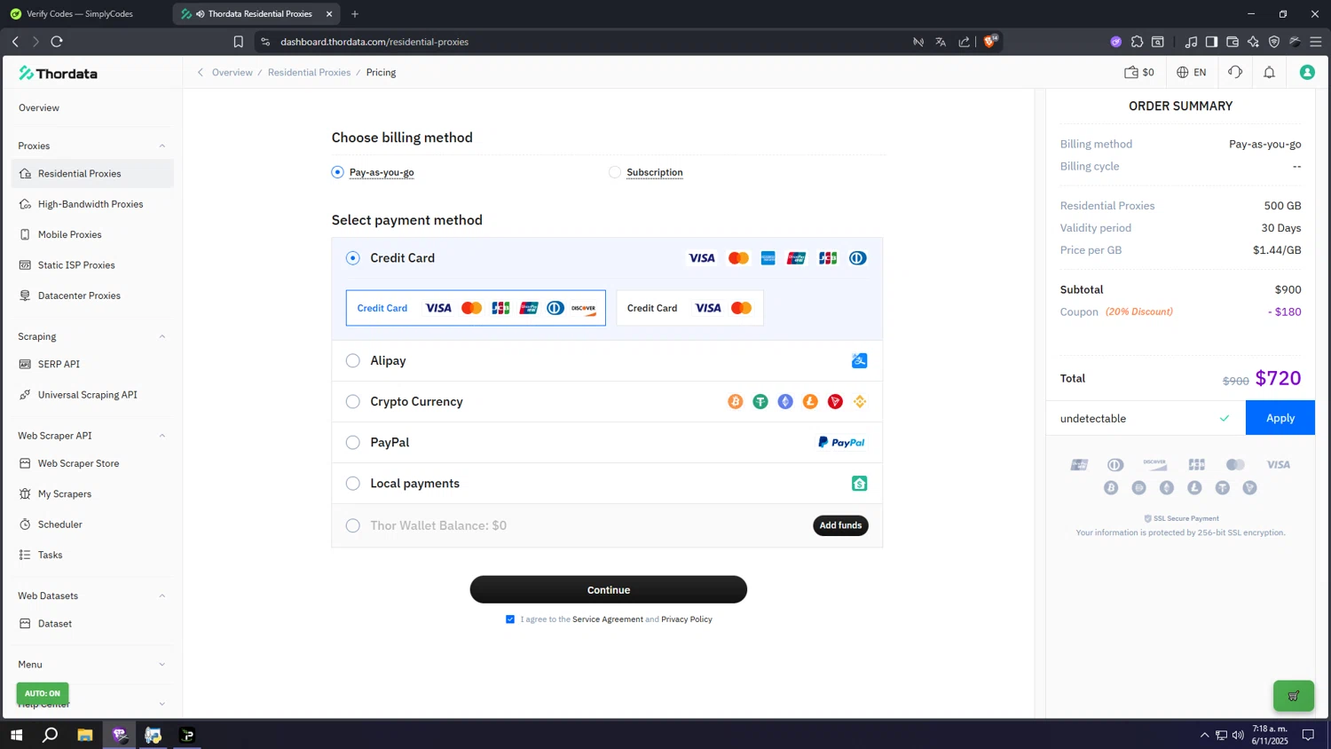
Task: Open Residential Proxies in sidebar
Action: (x=92, y=174)
